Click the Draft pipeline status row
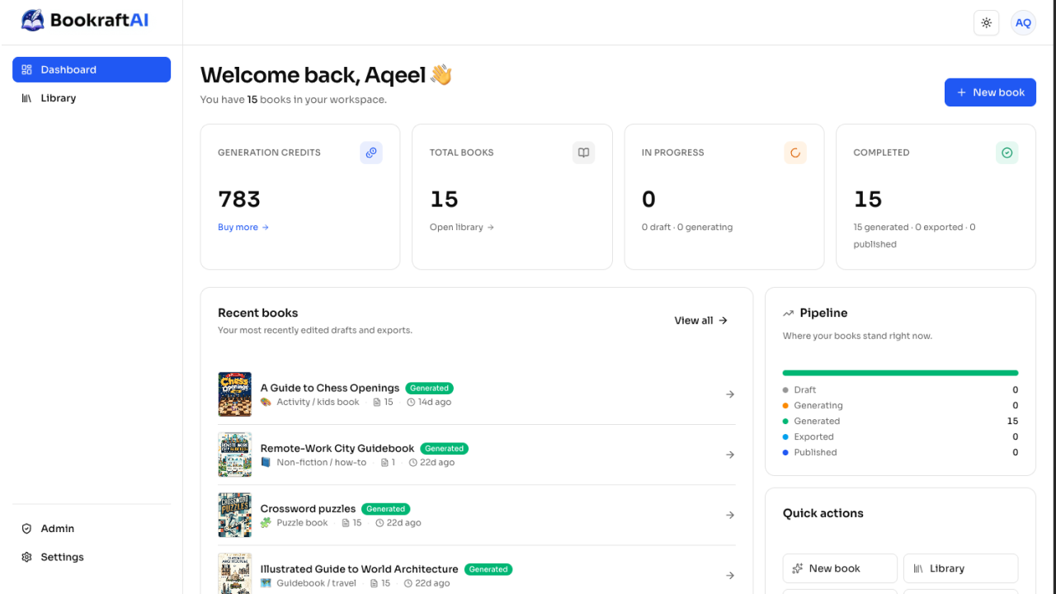Viewport: 1056px width, 594px height. coord(900,389)
